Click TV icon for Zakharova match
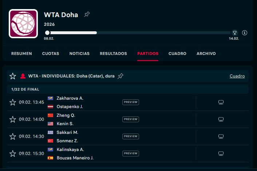 pos(221,102)
